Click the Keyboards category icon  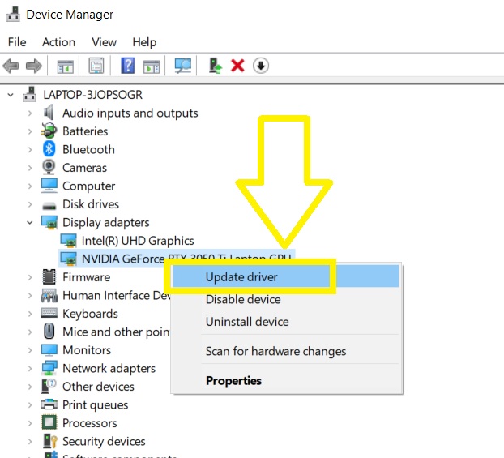[x=49, y=313]
